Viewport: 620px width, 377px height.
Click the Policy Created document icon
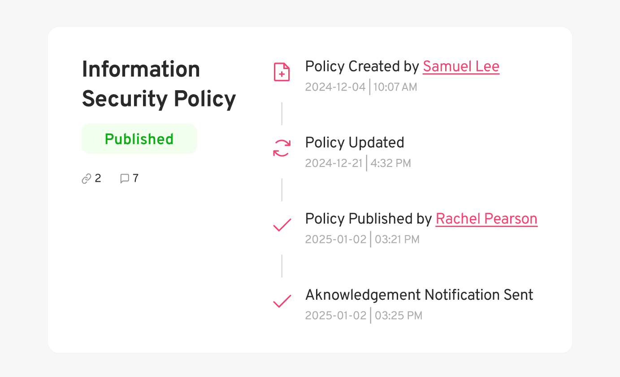click(282, 71)
